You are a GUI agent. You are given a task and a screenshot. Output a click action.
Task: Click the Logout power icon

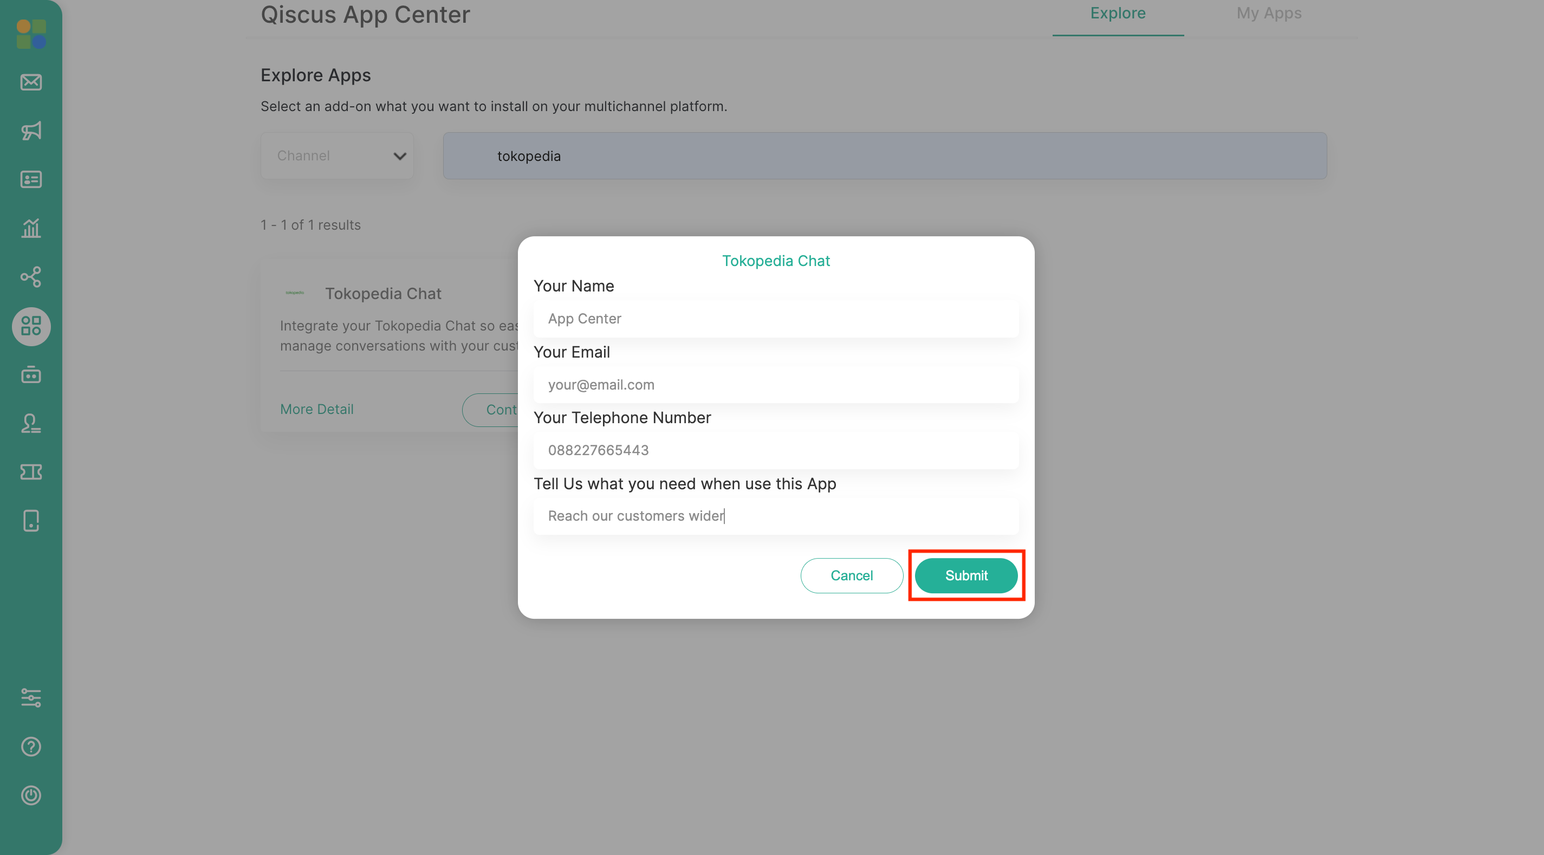coord(31,795)
